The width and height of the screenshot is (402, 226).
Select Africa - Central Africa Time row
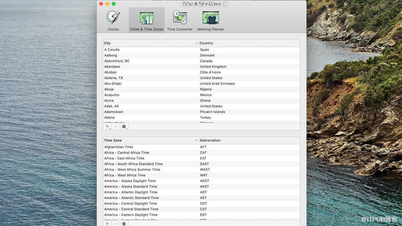point(202,153)
